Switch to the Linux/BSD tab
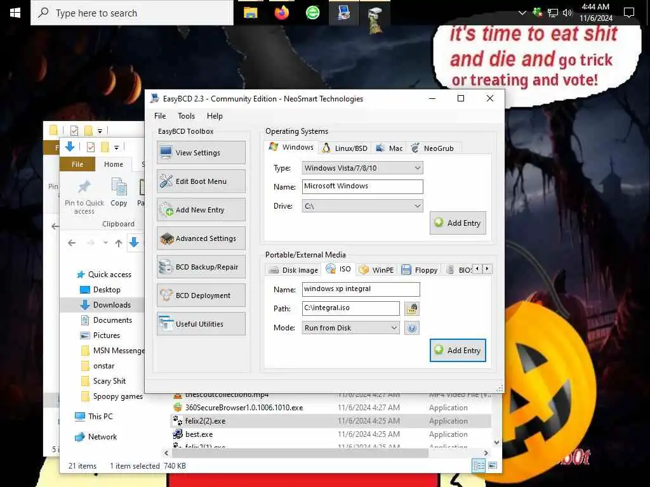The height and width of the screenshot is (487, 650). point(345,148)
